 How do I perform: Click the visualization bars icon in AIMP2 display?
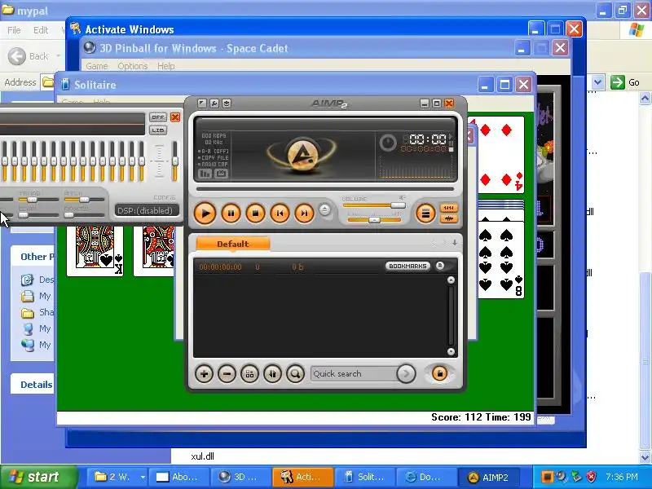coord(205,174)
